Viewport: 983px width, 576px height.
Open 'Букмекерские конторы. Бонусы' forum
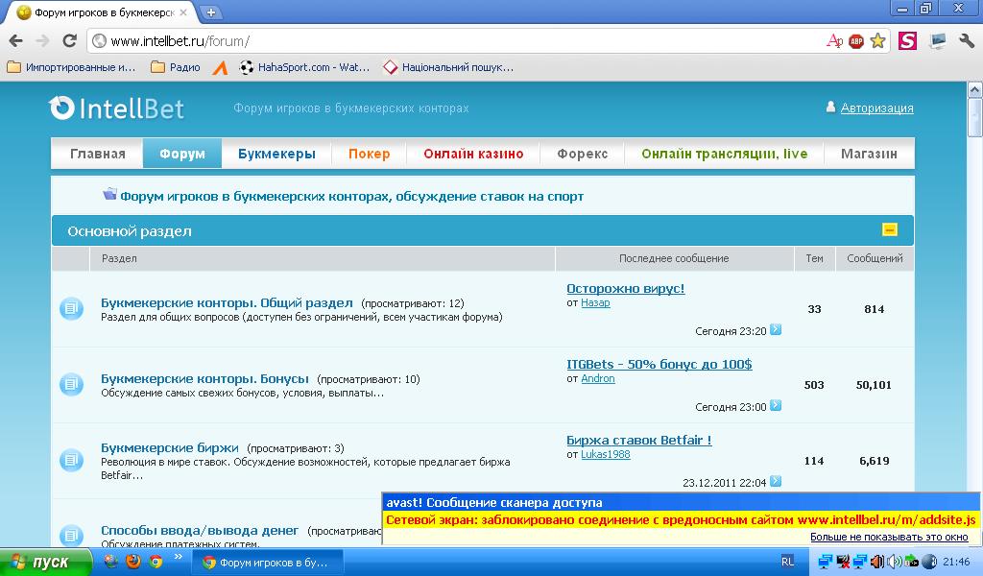click(x=205, y=378)
